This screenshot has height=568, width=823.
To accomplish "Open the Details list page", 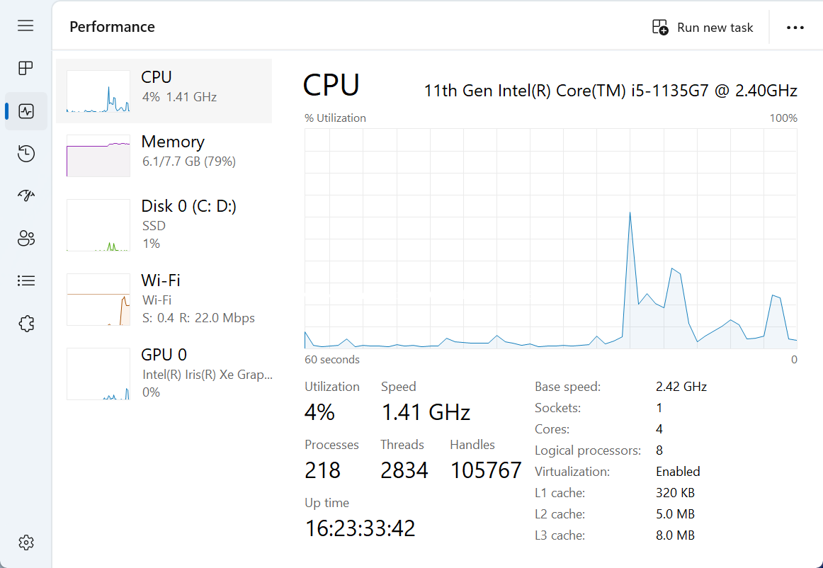I will [26, 281].
